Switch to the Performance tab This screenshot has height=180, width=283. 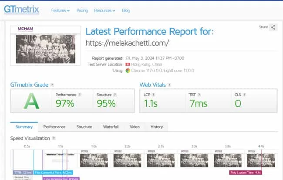click(x=54, y=127)
